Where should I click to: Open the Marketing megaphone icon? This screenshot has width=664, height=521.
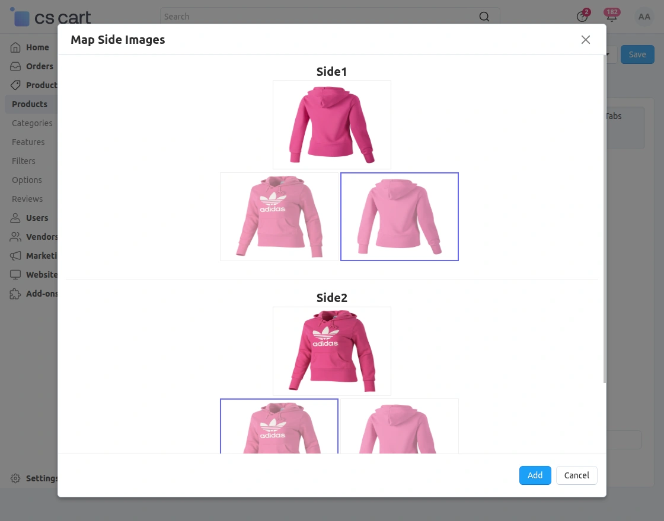[x=15, y=256]
